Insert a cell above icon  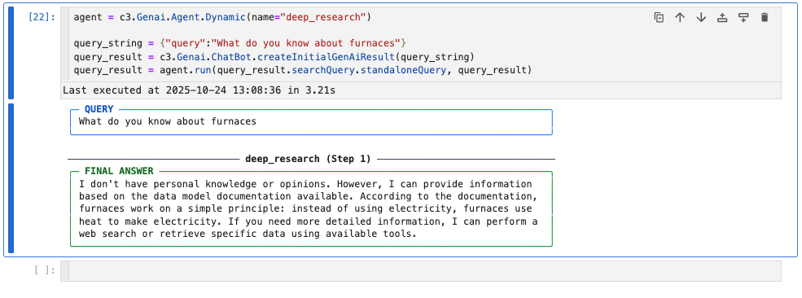722,17
